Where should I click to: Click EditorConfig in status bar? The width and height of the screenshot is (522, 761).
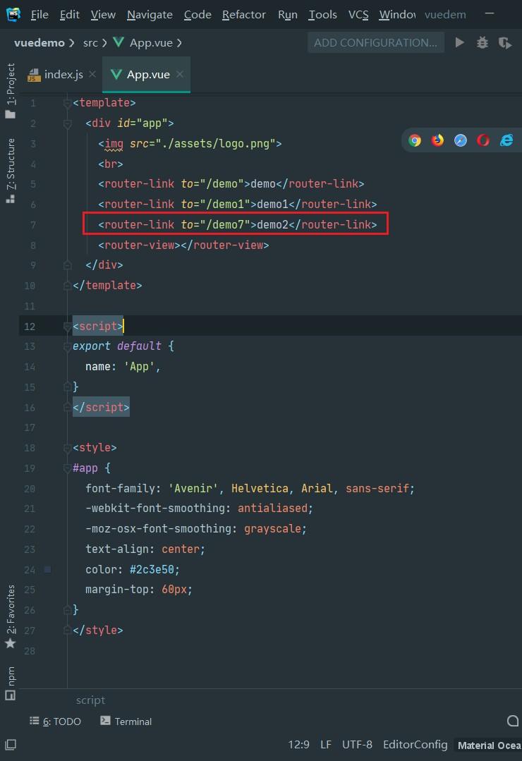pyautogui.click(x=415, y=745)
